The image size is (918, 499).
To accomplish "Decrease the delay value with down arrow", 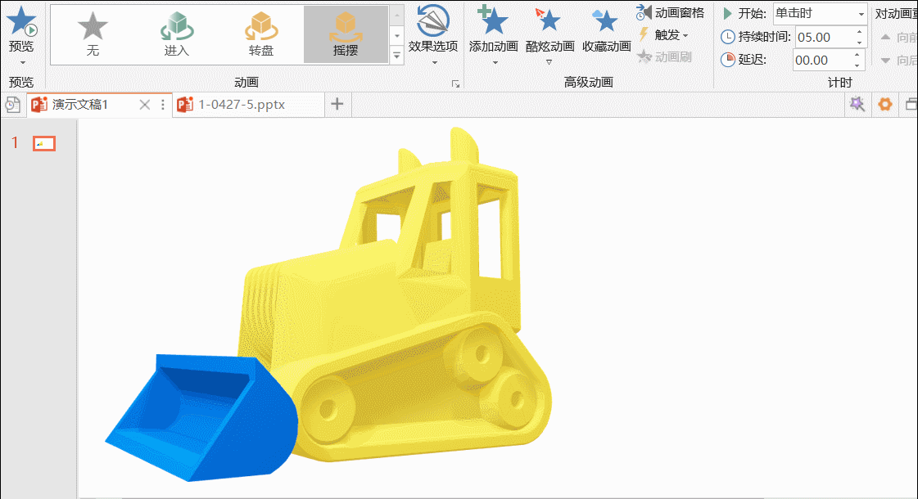I will 857,65.
